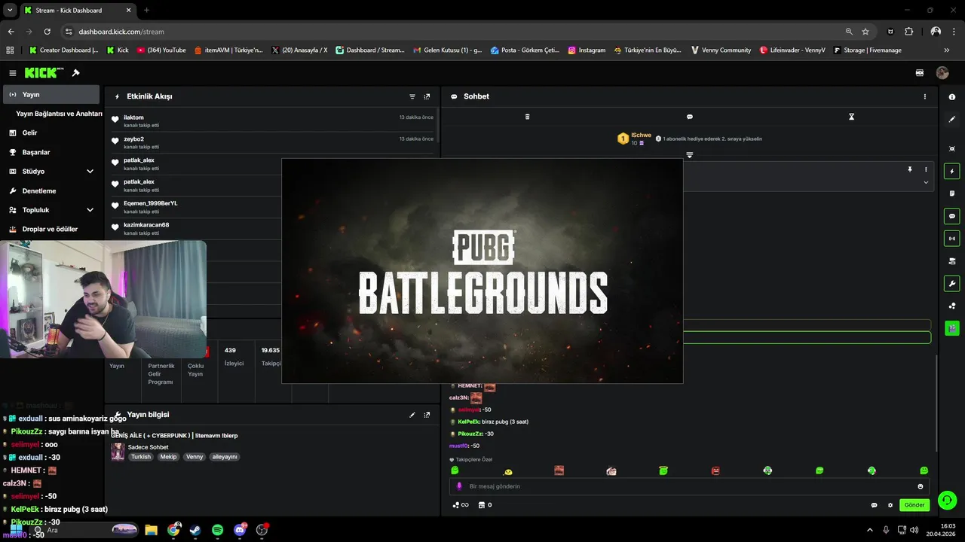Click the gavel moderator icon beside KICK logo
Viewport: 965px width, 542px height.
coord(75,73)
